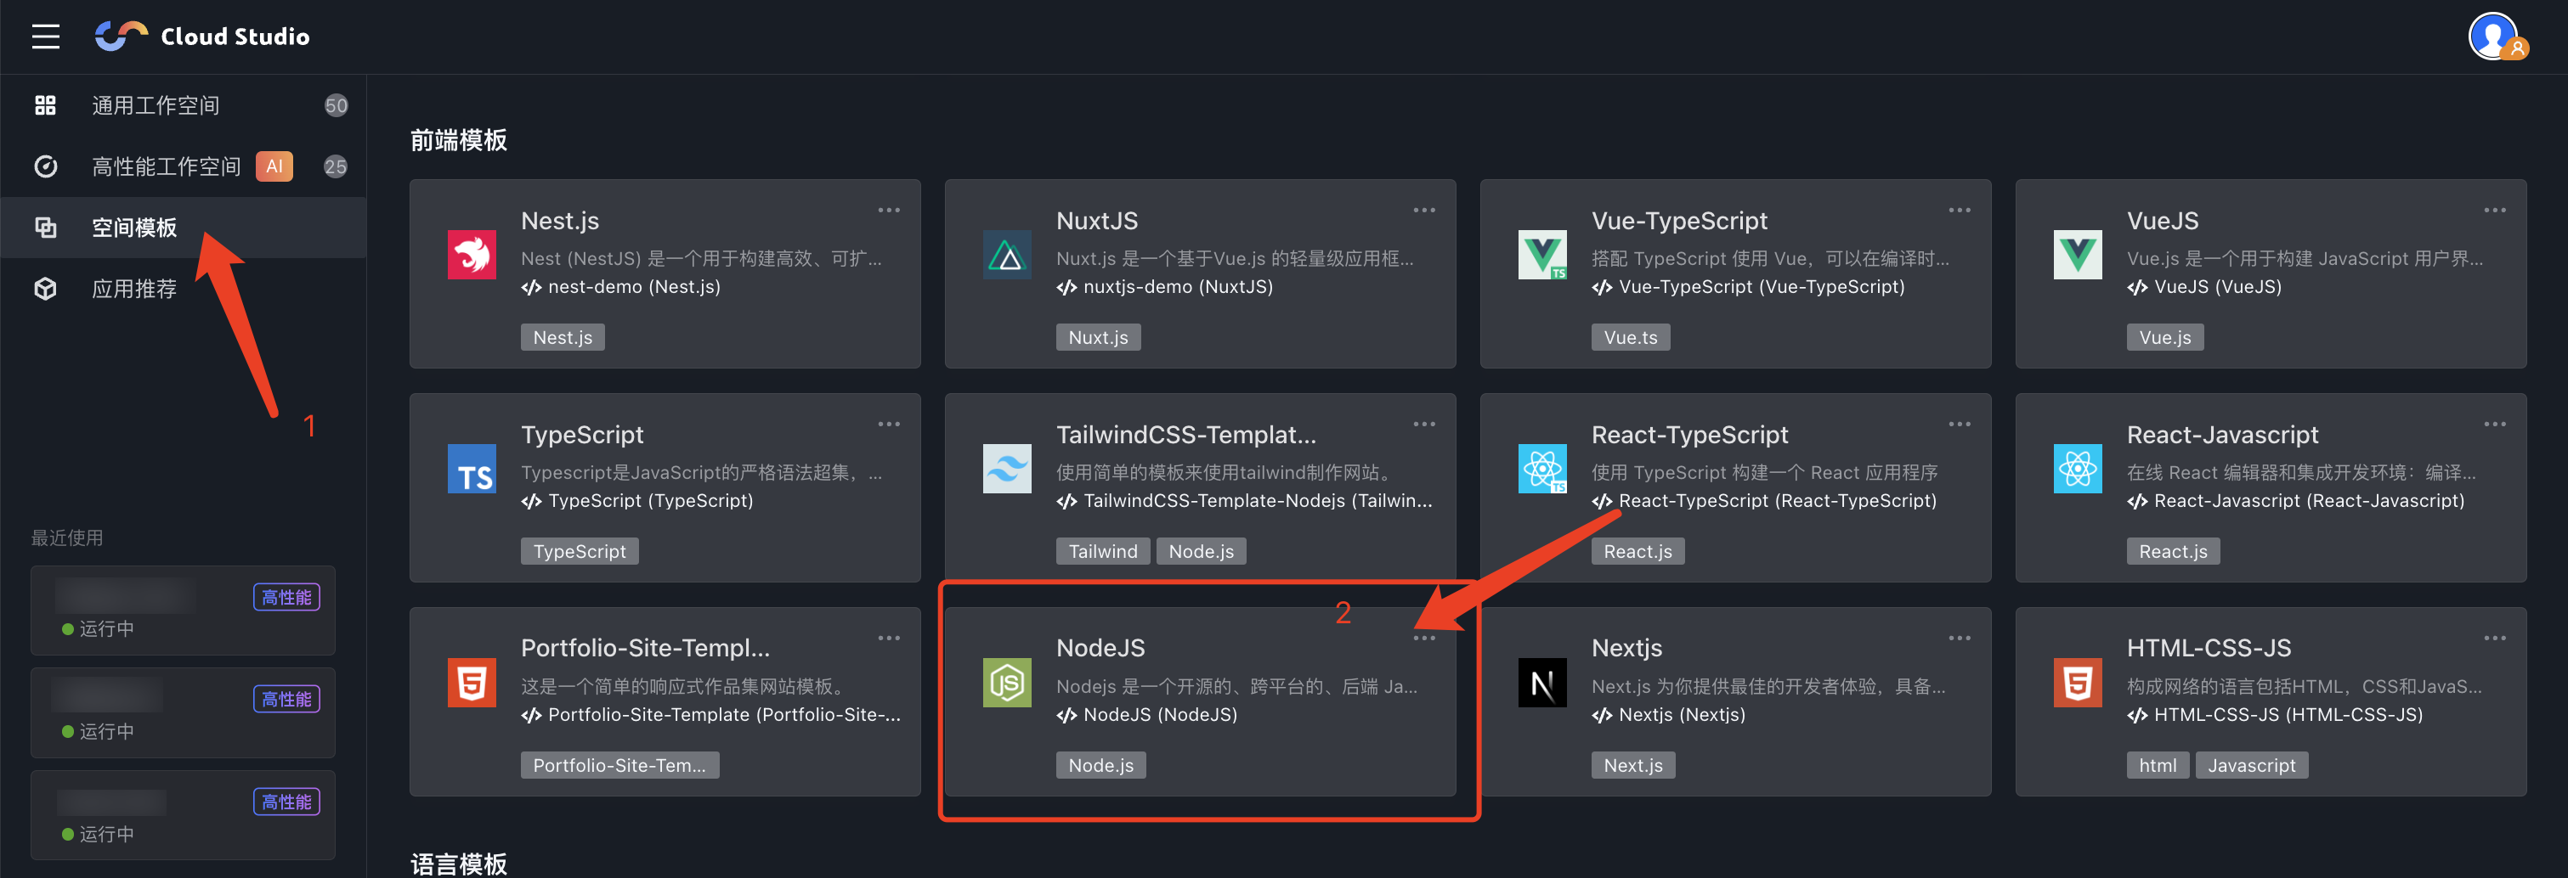Click the Nuxt.js tag
The width and height of the screenshot is (2568, 878).
click(x=1099, y=337)
